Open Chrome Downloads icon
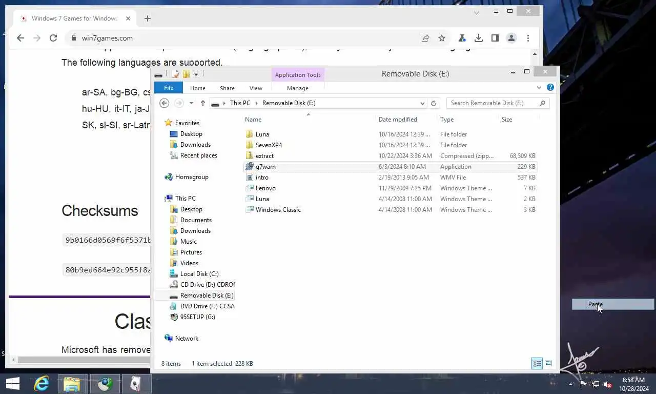This screenshot has height=394, width=656. (x=478, y=38)
